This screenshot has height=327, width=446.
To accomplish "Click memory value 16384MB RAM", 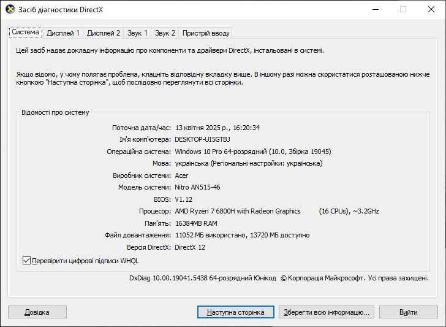I will click(x=196, y=223).
